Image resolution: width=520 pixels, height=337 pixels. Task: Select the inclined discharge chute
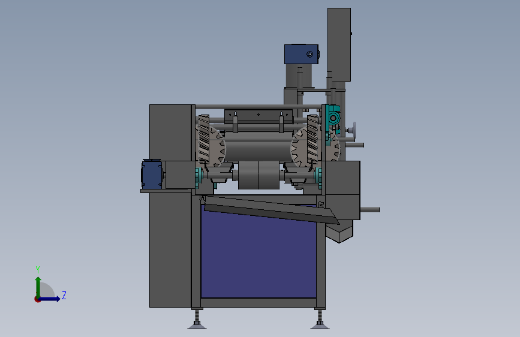pyautogui.click(x=270, y=211)
